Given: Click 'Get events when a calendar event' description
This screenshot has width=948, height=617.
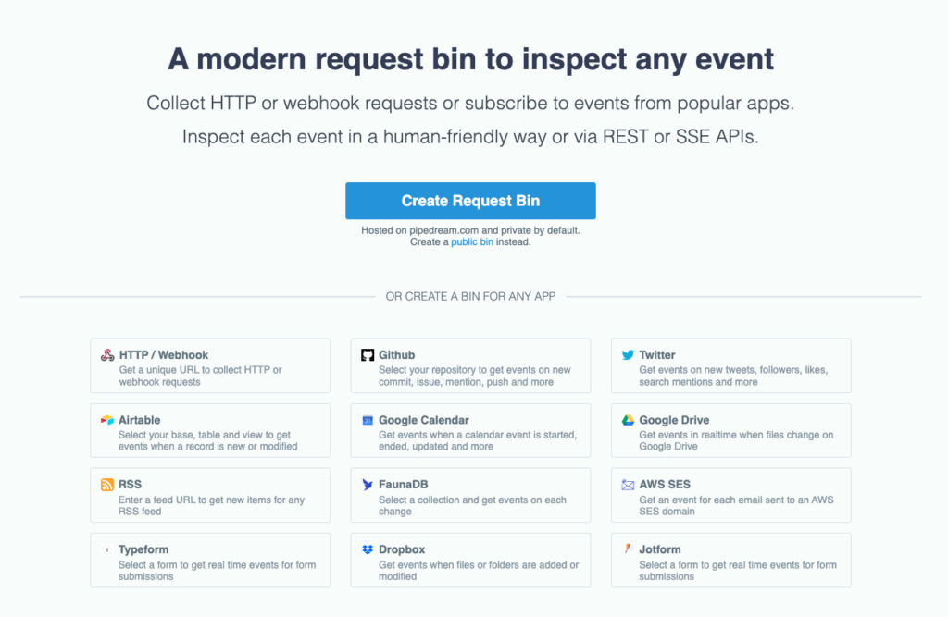Looking at the screenshot, I should [478, 440].
